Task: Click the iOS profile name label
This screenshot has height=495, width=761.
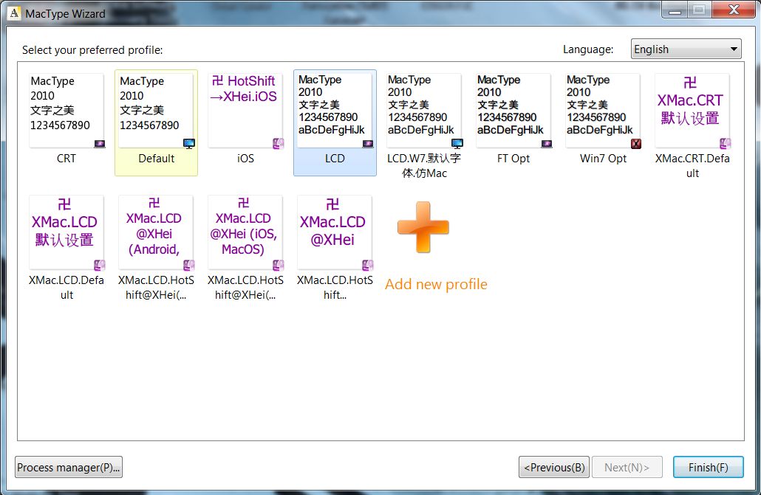Action: click(245, 159)
